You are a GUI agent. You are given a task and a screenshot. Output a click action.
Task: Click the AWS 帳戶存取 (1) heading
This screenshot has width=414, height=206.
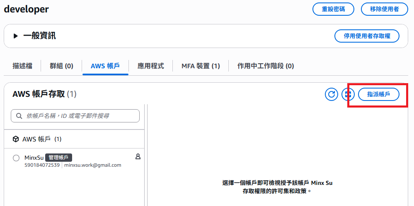[44, 94]
